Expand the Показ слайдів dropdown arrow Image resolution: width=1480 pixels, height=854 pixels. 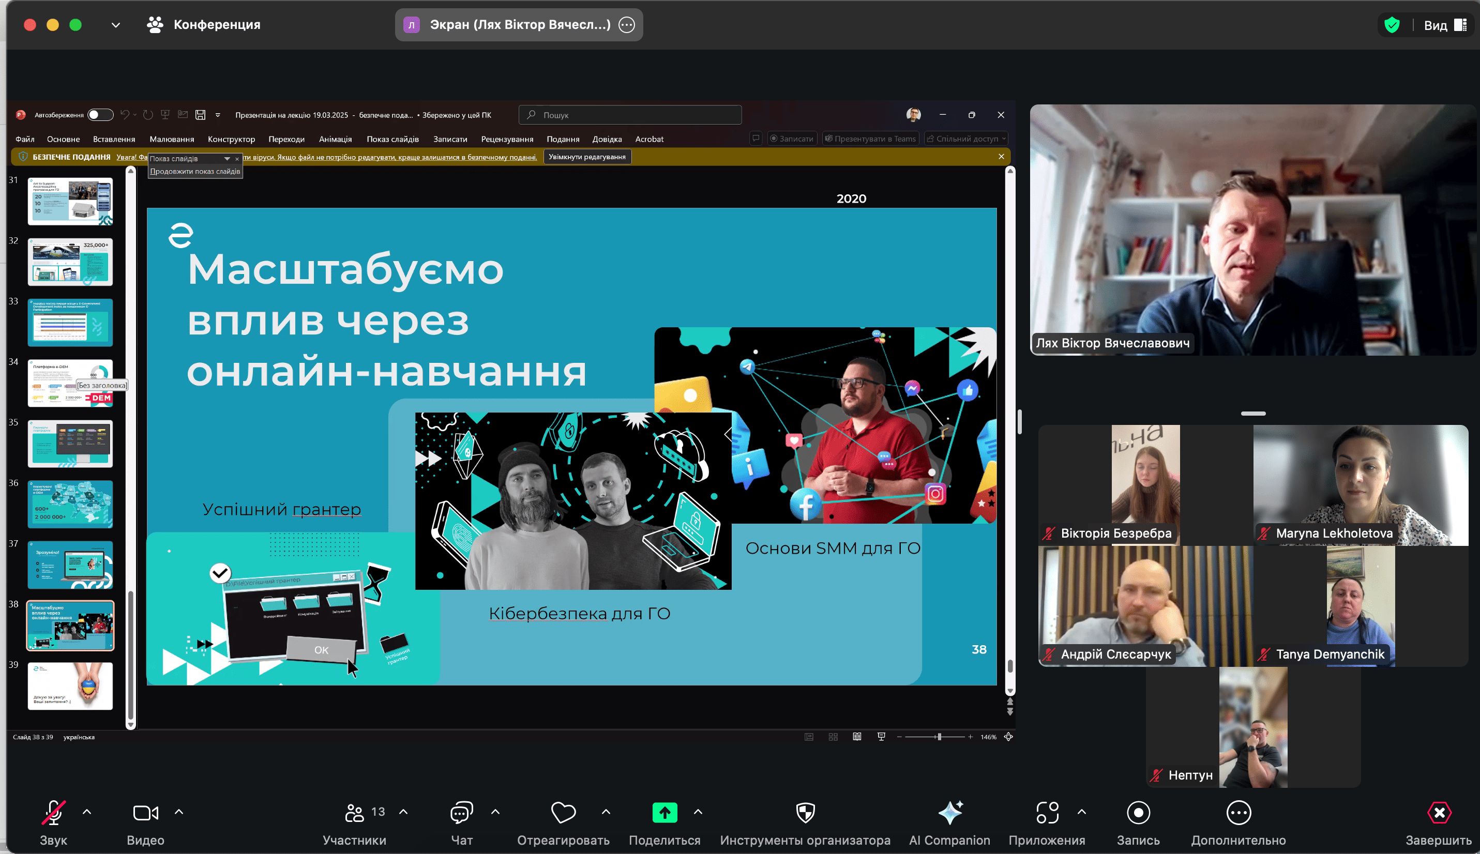[228, 158]
